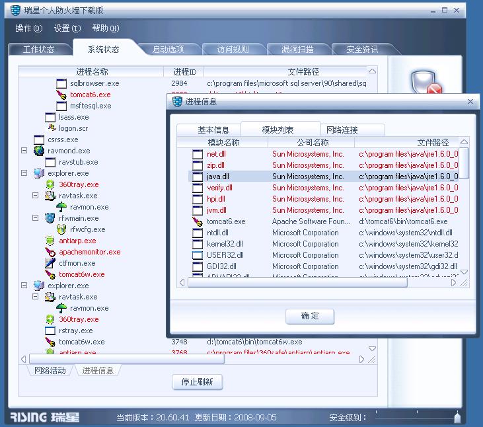Click the process list horizontal scrollbar thumb
Viewport: 483px width, 427px height.
point(127,359)
